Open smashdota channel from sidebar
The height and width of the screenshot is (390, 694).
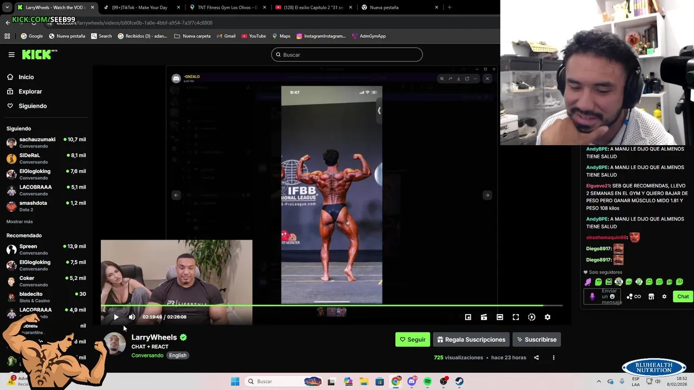pos(46,206)
